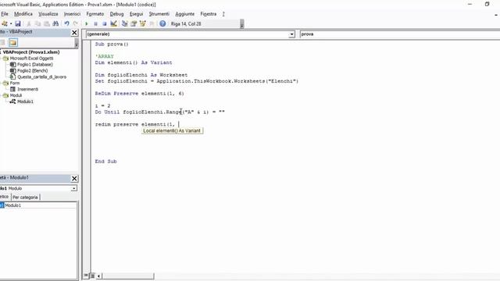Click the 'Do Until foglioElenchi.Range' line
Image resolution: width=500 pixels, height=281 pixels.
pyautogui.click(x=159, y=112)
